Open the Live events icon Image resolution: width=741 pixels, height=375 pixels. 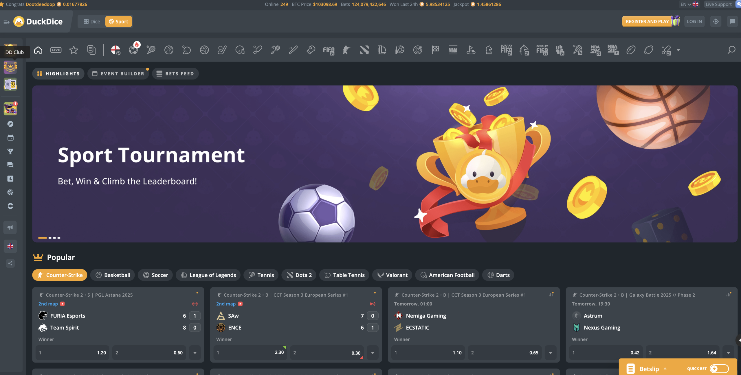click(56, 50)
